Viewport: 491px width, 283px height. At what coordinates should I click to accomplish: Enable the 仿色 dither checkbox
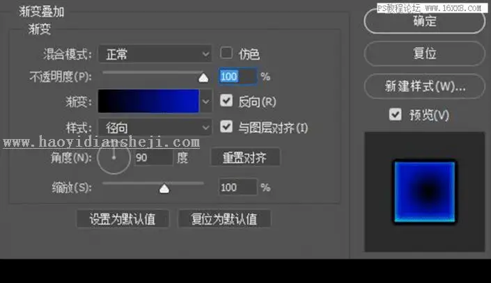226,53
